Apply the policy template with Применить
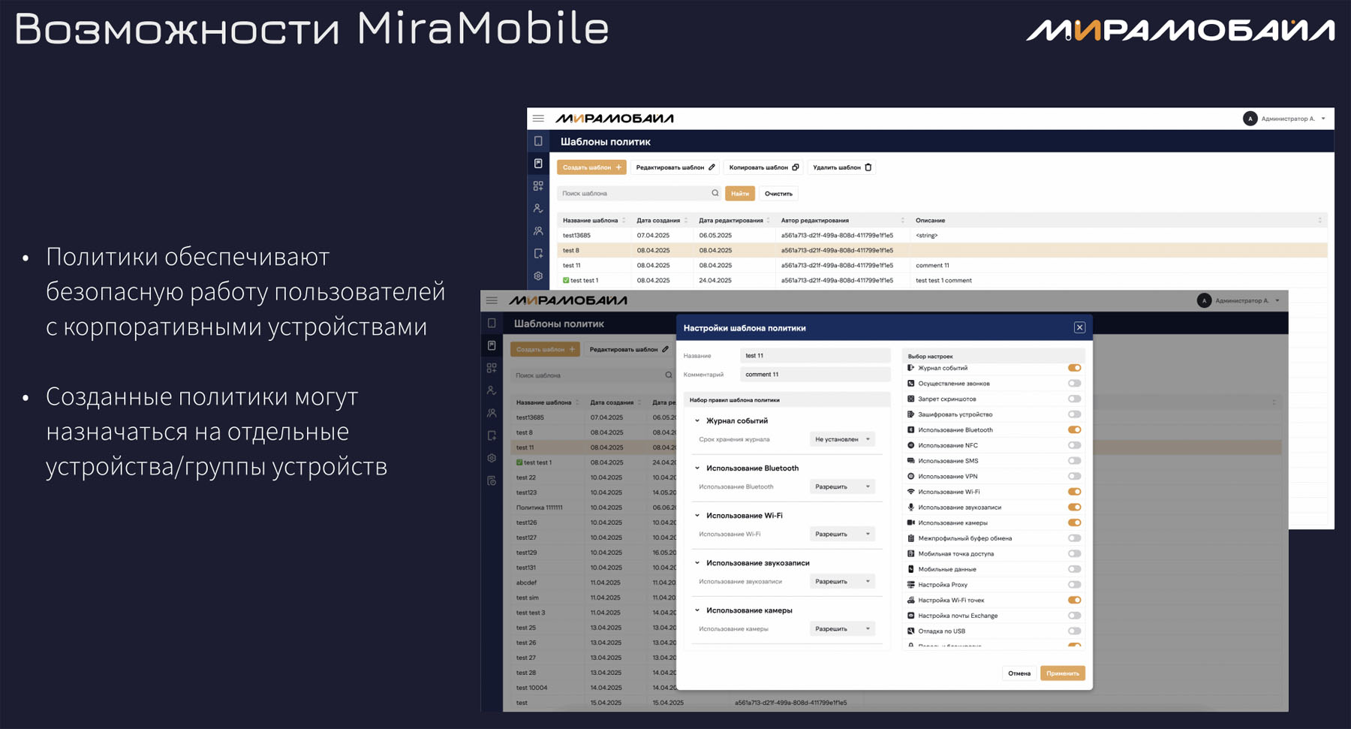Viewport: 1351px width, 729px height. tap(1063, 673)
